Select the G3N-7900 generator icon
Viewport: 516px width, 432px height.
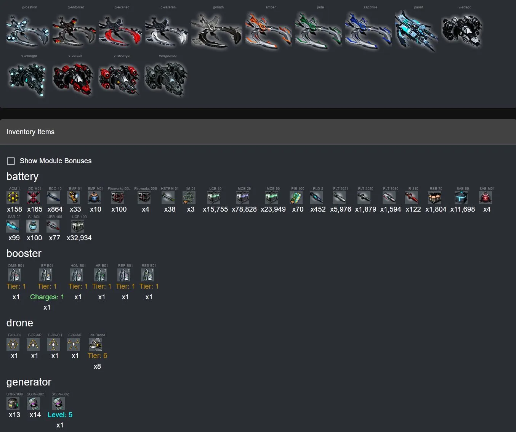click(13, 403)
